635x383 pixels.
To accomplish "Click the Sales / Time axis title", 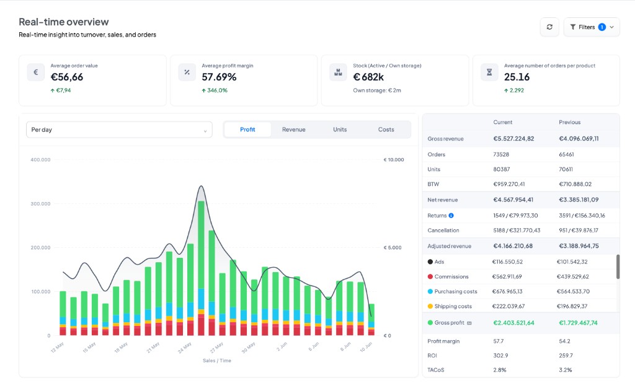I will (217, 361).
